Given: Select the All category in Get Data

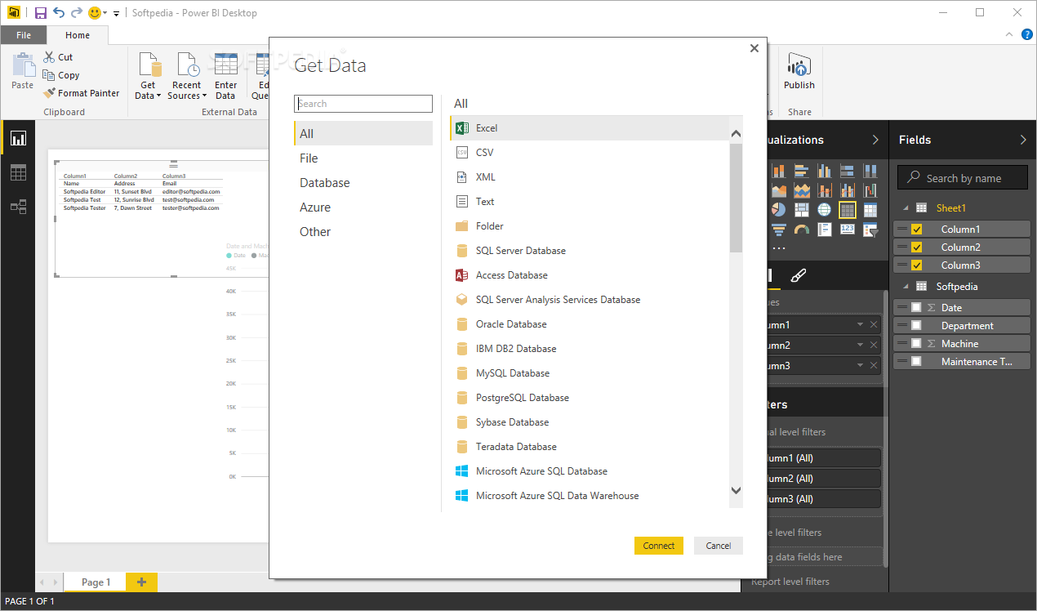Looking at the screenshot, I should pyautogui.click(x=363, y=134).
